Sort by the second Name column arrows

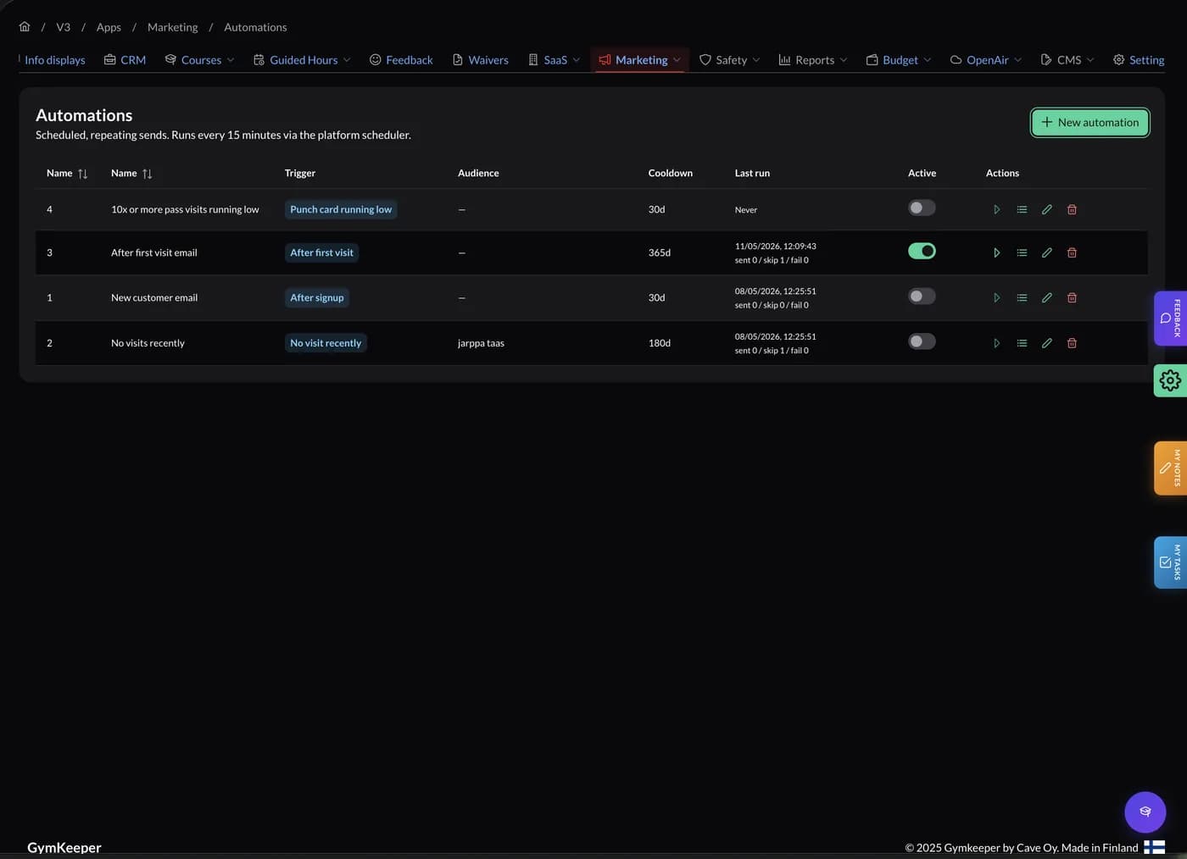[x=147, y=174]
